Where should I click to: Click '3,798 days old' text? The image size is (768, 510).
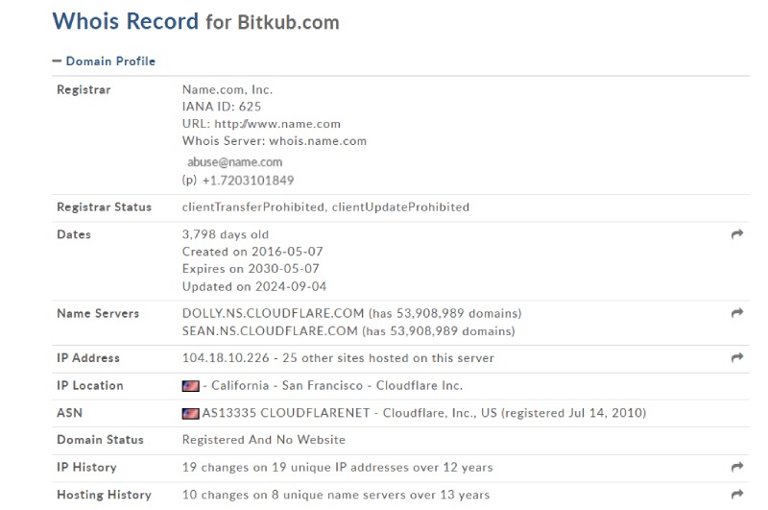226,234
